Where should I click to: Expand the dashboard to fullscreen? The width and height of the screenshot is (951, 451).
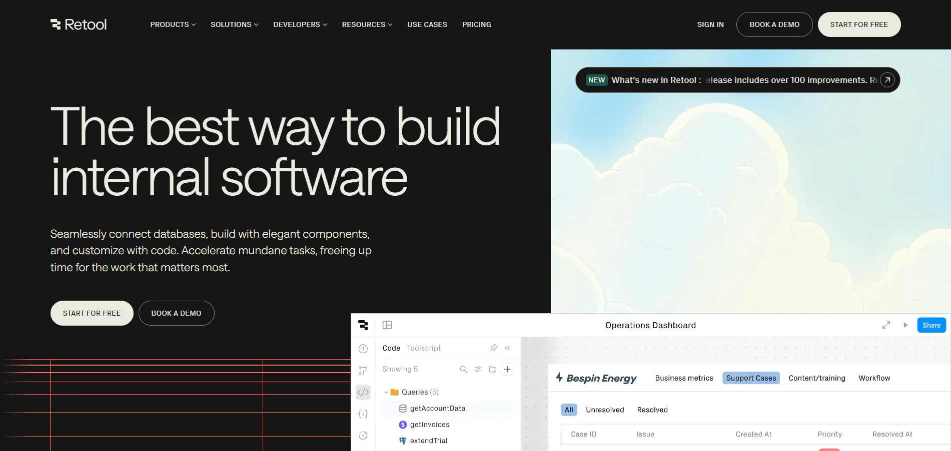click(x=886, y=325)
